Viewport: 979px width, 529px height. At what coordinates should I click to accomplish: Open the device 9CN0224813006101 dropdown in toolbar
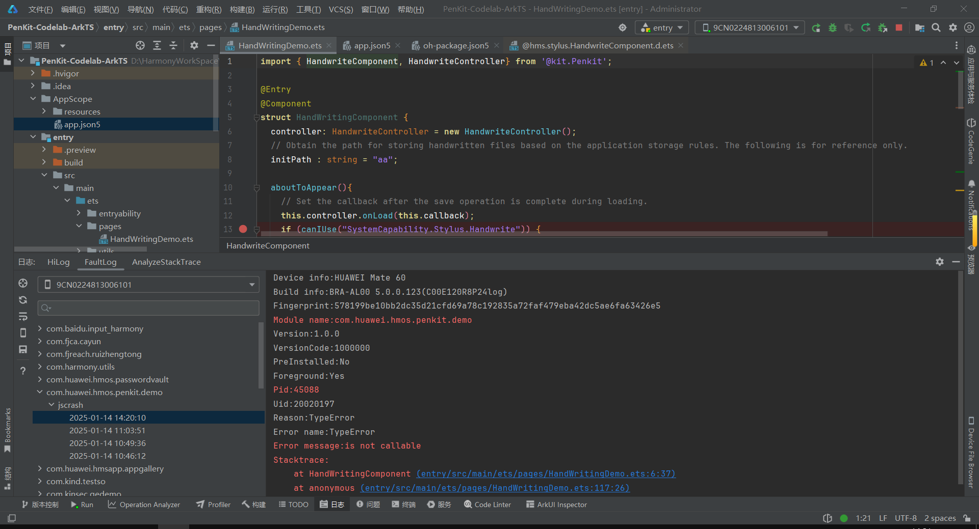750,27
